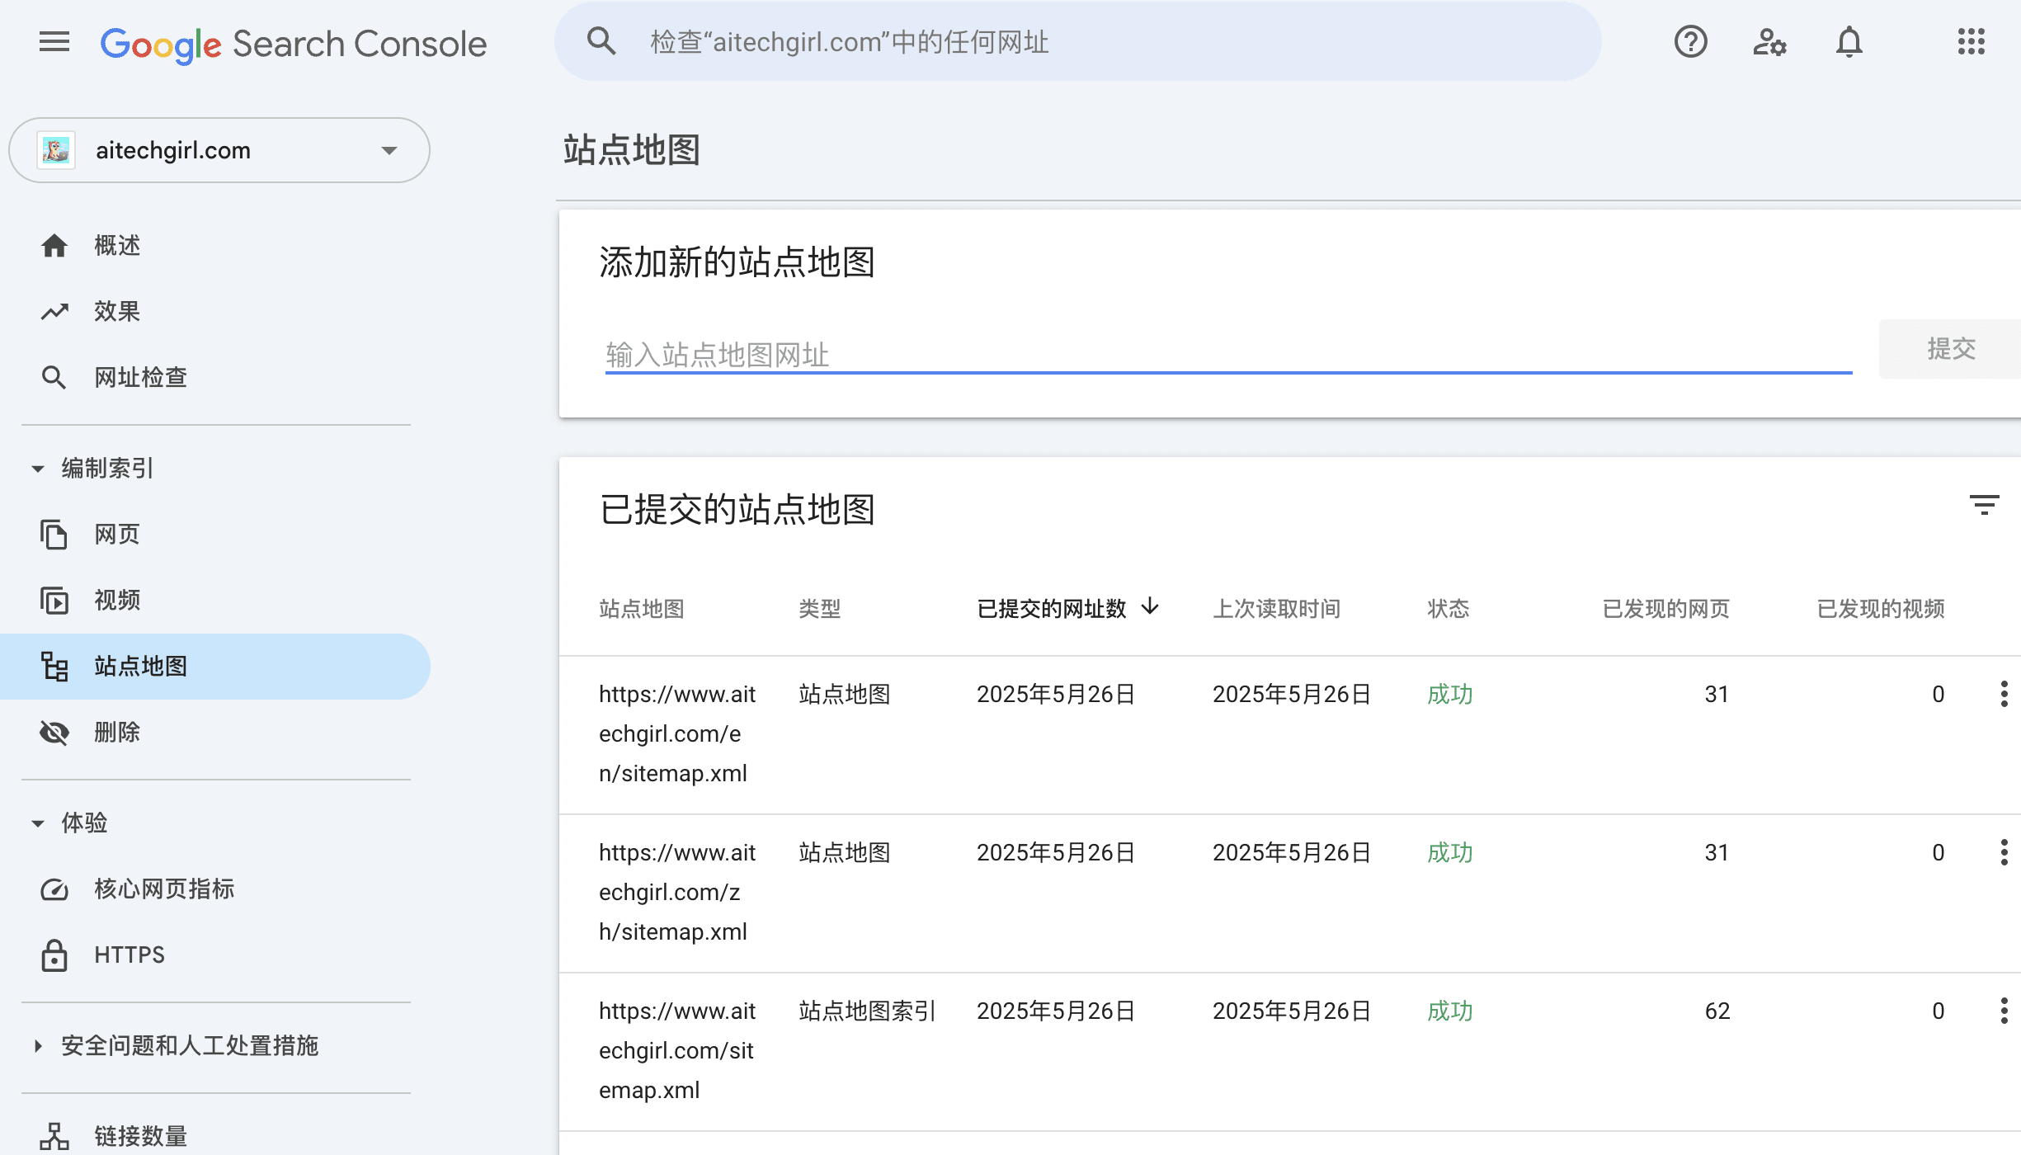
Task: Click 成功 status in zh/sitemap.xml row
Action: (x=1450, y=852)
